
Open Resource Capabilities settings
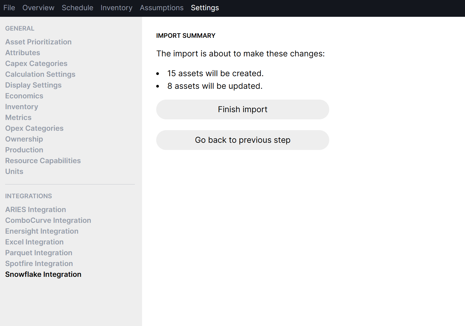point(43,161)
